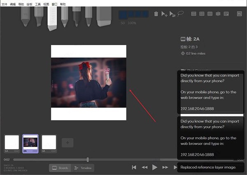This screenshot has height=175, width=247.
Task: Select the move arrow tool
Action: coord(164,14)
